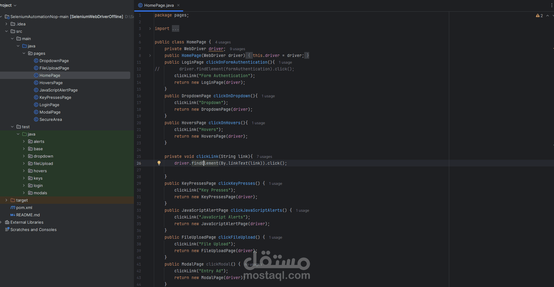Open the editor tab options kebab menu

(552, 5)
